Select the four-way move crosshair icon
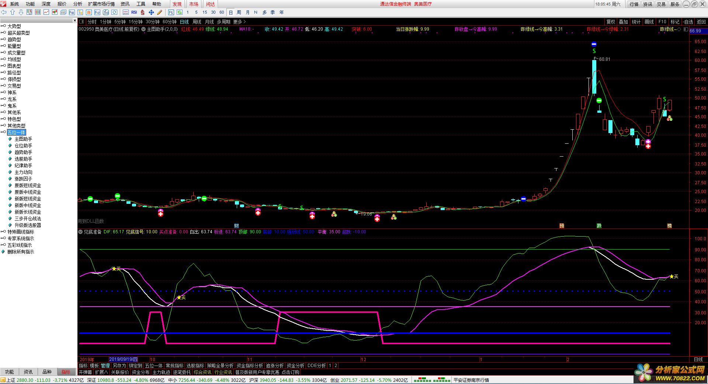The image size is (708, 384). (151, 12)
